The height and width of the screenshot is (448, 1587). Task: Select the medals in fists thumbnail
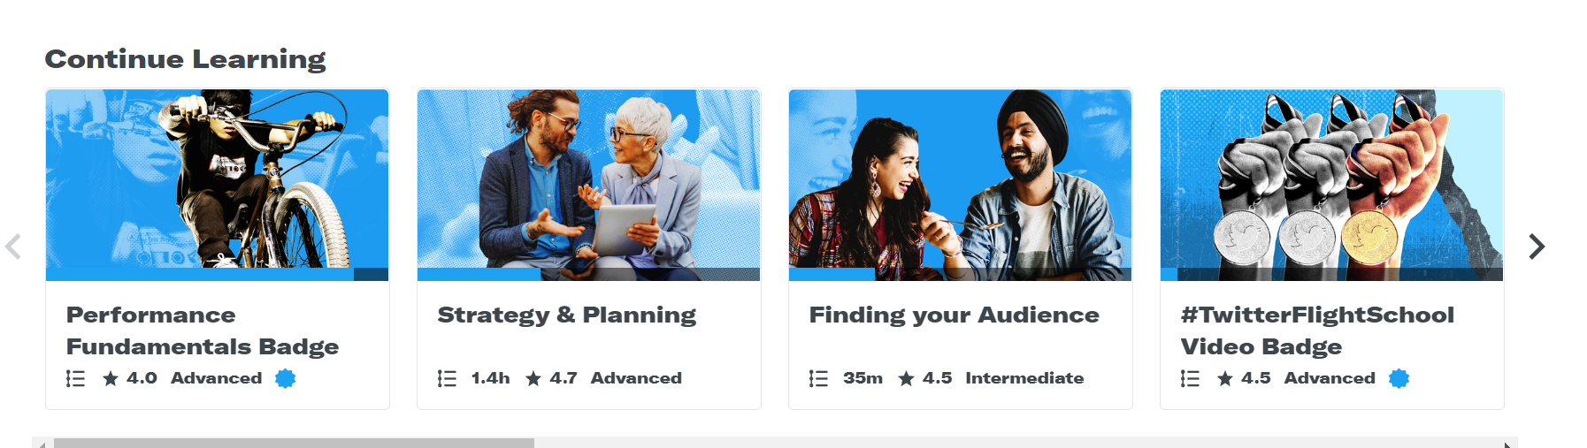[x=1331, y=178]
